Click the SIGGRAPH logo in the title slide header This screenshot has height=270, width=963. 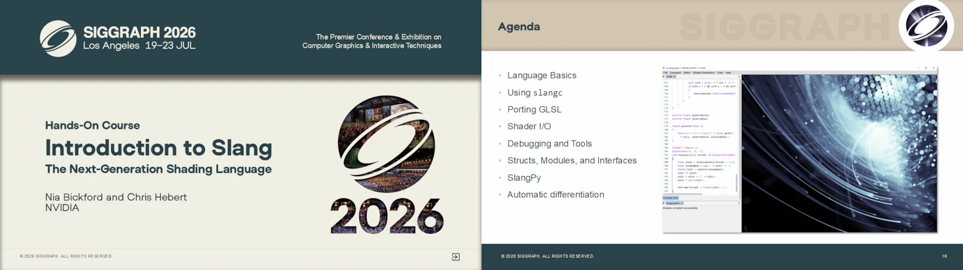[x=58, y=39]
